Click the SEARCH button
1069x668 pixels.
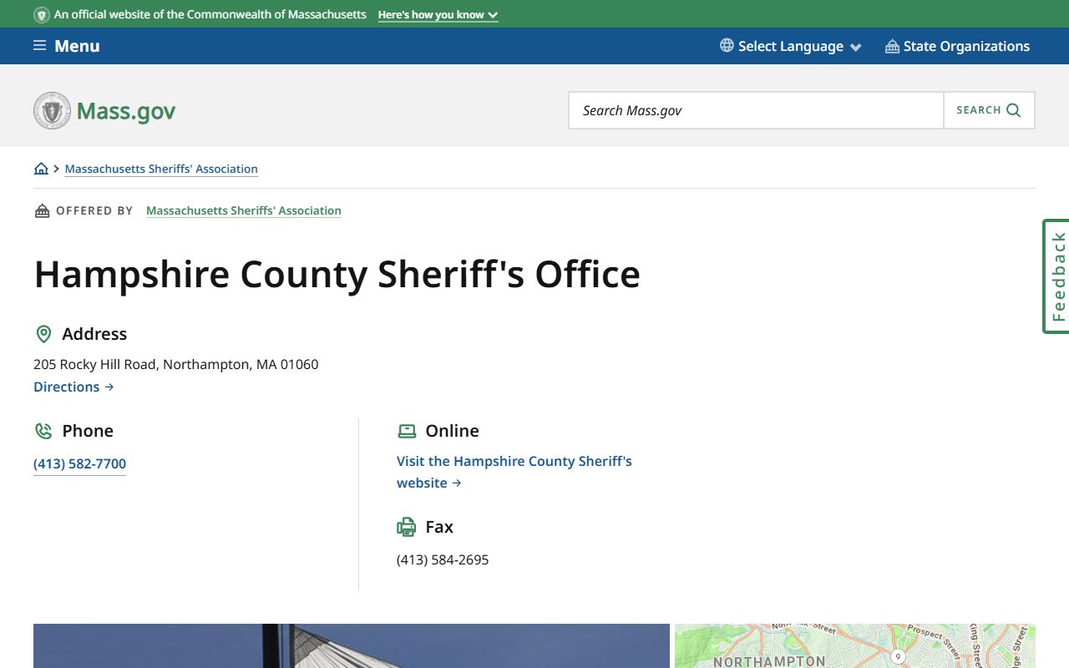(x=989, y=110)
